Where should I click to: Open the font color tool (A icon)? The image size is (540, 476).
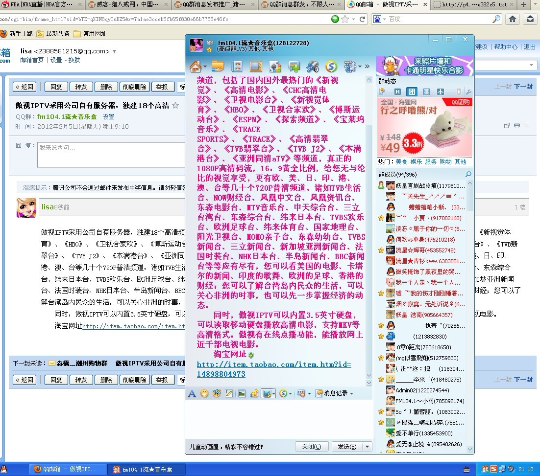[x=193, y=394]
